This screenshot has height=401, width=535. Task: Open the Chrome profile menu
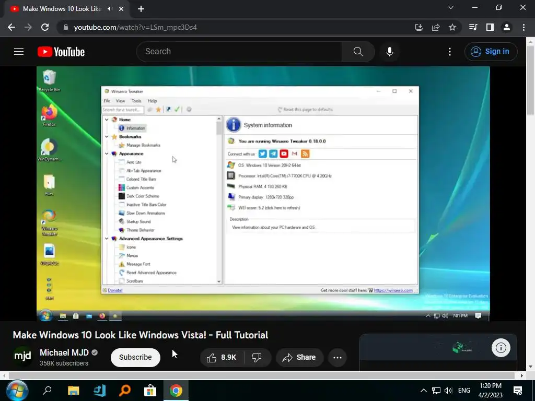pos(507,27)
